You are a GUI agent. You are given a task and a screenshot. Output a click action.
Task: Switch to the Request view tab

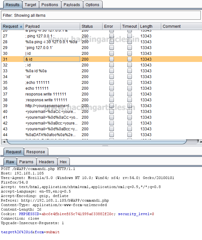(14, 152)
